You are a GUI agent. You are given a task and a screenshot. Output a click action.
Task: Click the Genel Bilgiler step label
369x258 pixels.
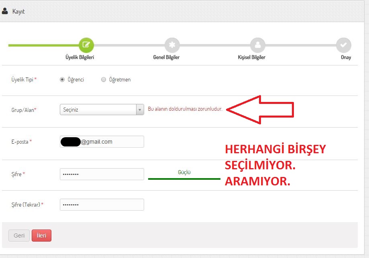166,57
